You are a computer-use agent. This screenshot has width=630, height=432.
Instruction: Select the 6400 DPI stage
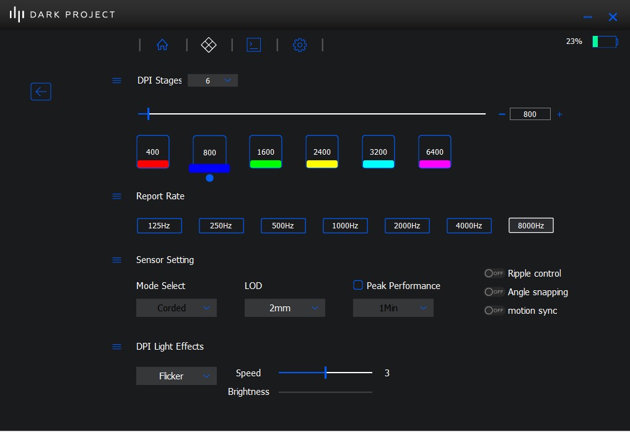click(434, 152)
